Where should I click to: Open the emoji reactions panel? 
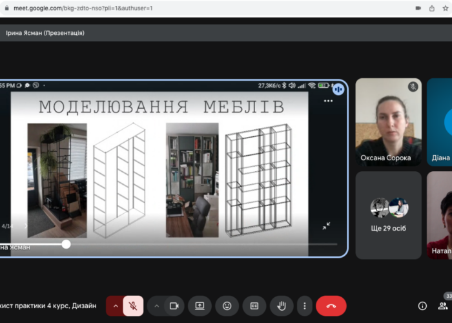pyautogui.click(x=227, y=306)
